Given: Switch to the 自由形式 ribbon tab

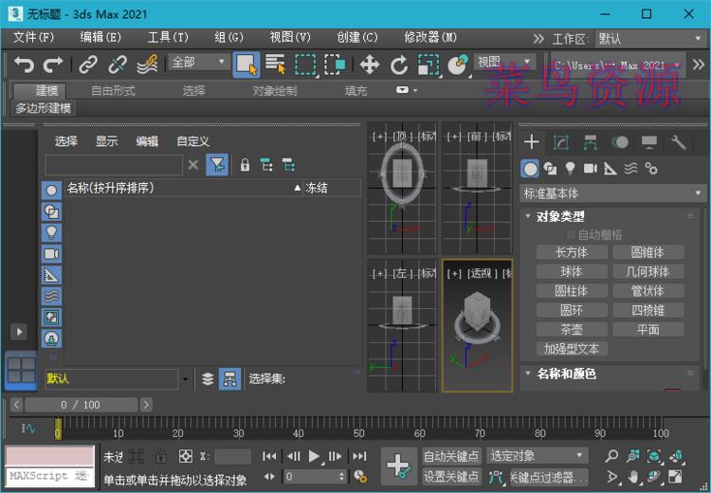Looking at the screenshot, I should click(113, 91).
